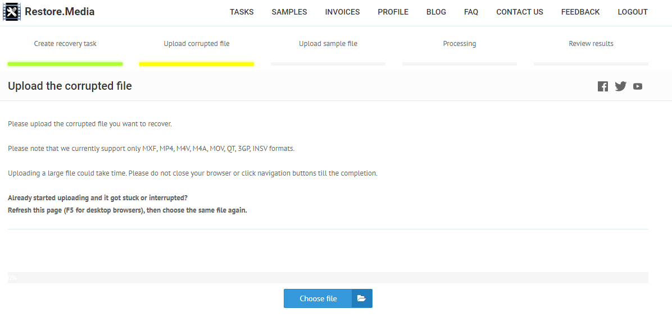
Task: Open the FEEDBACK page
Action: tap(580, 12)
